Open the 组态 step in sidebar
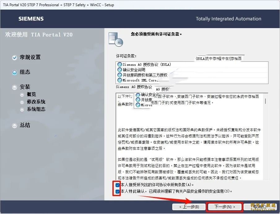This screenshot has height=214, width=280. coord(25,72)
